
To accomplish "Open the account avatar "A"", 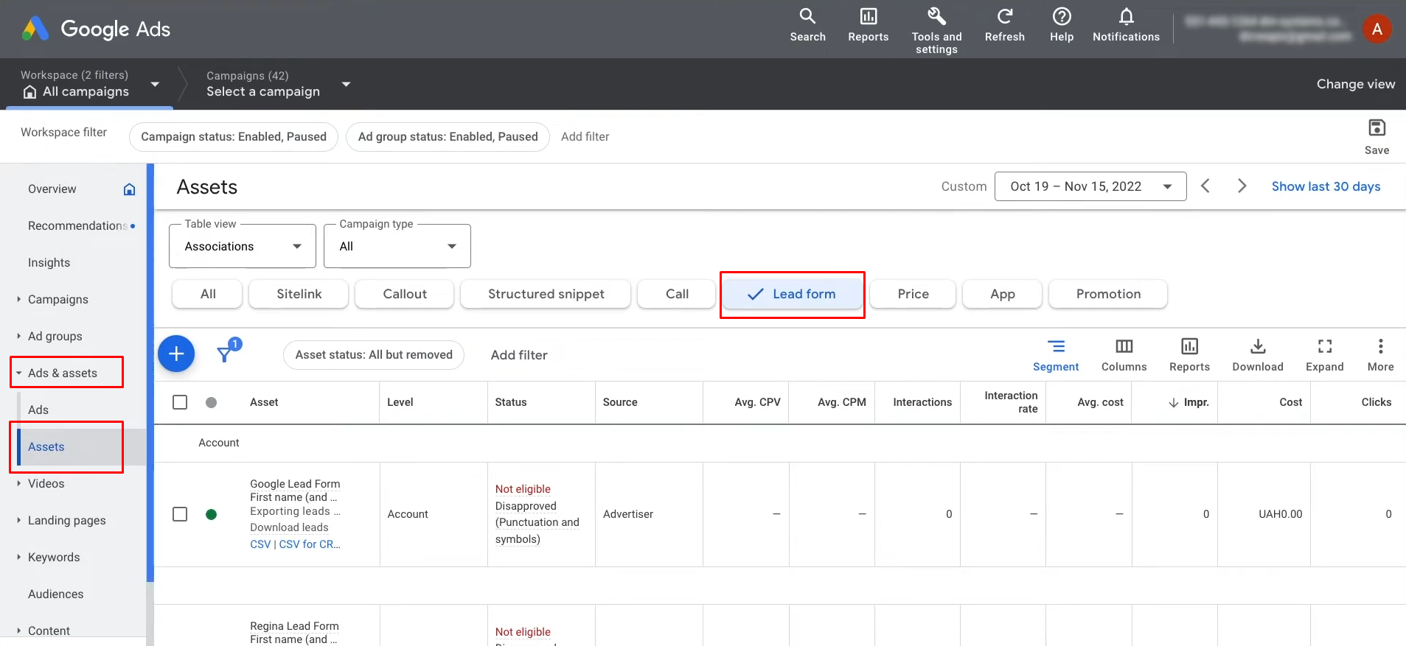I will point(1377,29).
